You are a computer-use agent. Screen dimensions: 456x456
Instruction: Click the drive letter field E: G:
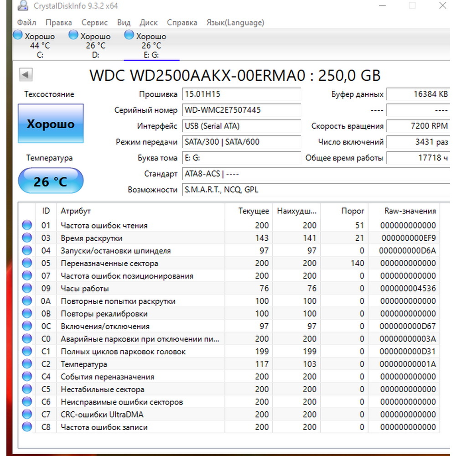(241, 158)
